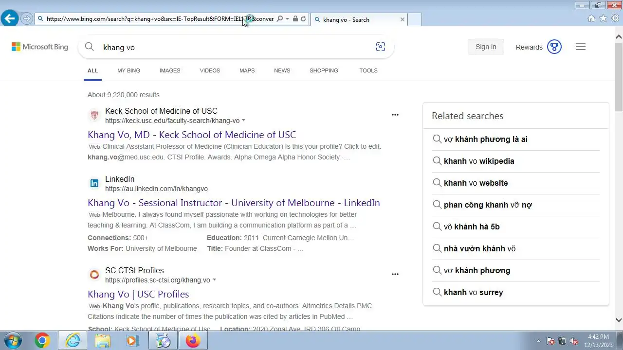Expand the keck.usc.edu URL dropdown arrow
This screenshot has width=623, height=350.
coord(243,121)
